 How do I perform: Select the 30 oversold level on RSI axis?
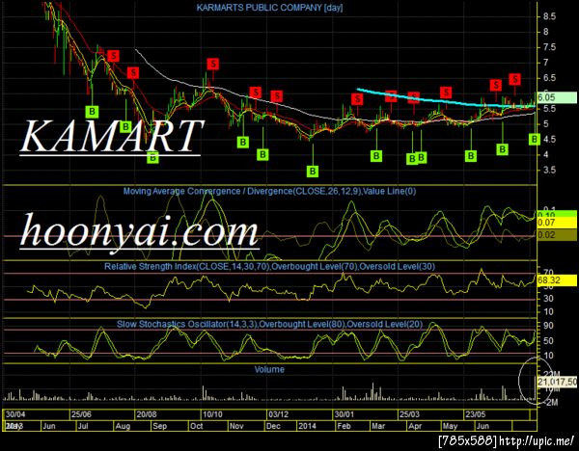(x=548, y=298)
